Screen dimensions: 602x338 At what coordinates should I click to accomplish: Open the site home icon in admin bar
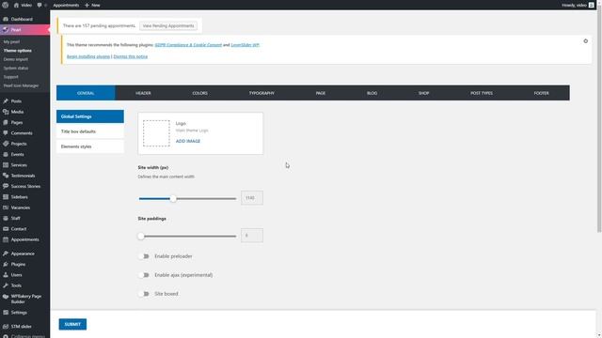coord(16,5)
